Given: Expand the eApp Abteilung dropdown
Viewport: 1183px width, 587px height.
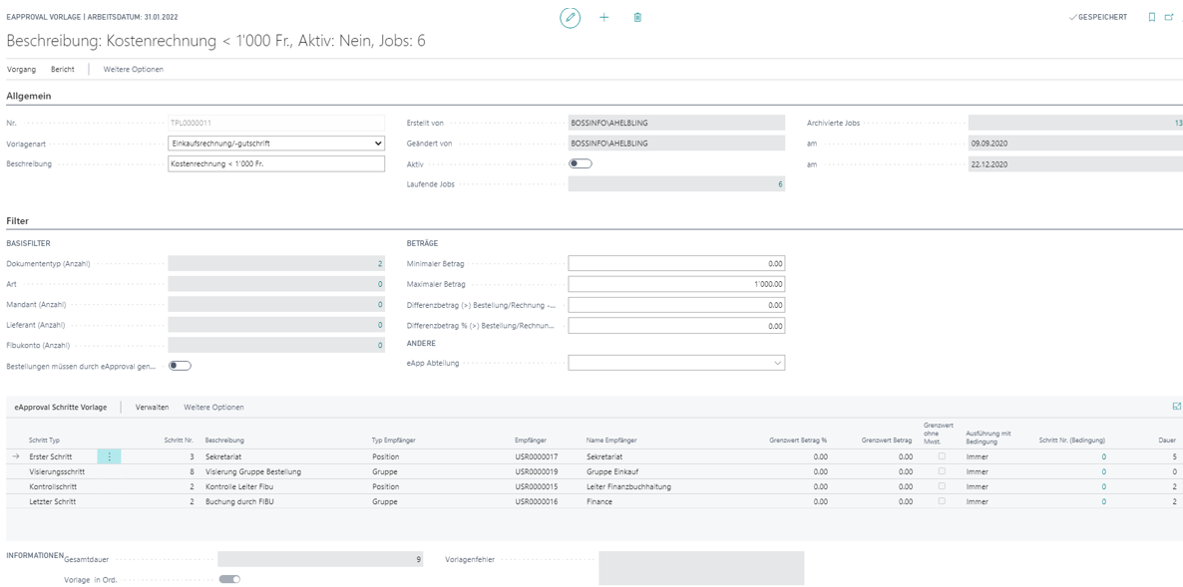Looking at the screenshot, I should [777, 364].
